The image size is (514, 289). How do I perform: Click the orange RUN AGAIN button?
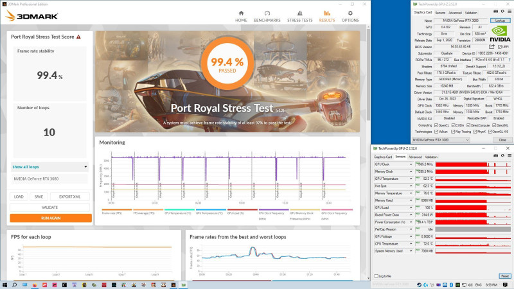click(x=51, y=218)
